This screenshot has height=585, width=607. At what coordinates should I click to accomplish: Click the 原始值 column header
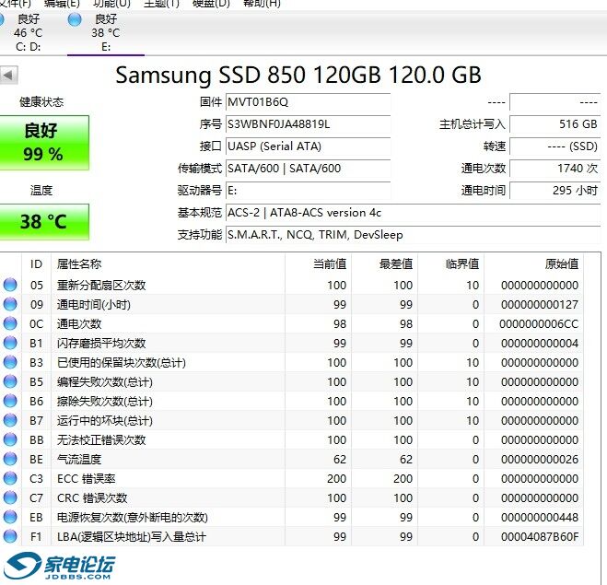(x=534, y=264)
